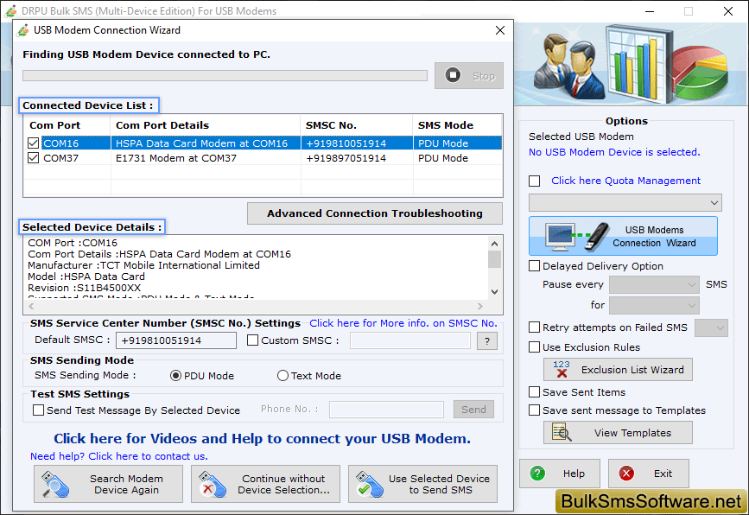Open the 'for' duration dropdown
The height and width of the screenshot is (515, 749).
click(654, 305)
